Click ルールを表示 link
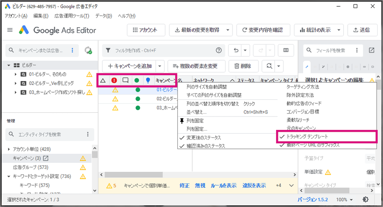Screen dimensions: 383x207 [224, 186]
